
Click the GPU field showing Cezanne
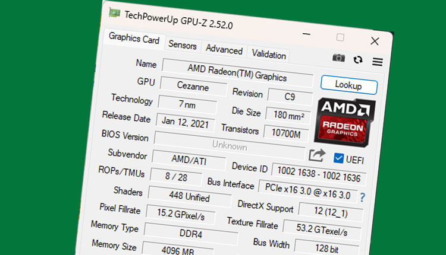point(193,86)
